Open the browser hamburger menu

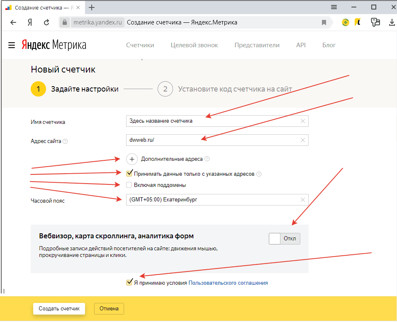pyautogui.click(x=334, y=7)
